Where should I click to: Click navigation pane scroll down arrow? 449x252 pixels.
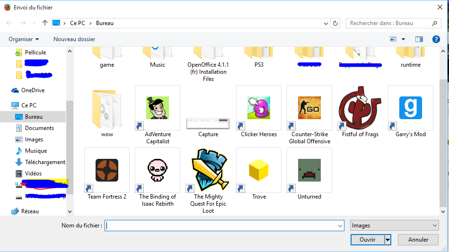click(70, 212)
